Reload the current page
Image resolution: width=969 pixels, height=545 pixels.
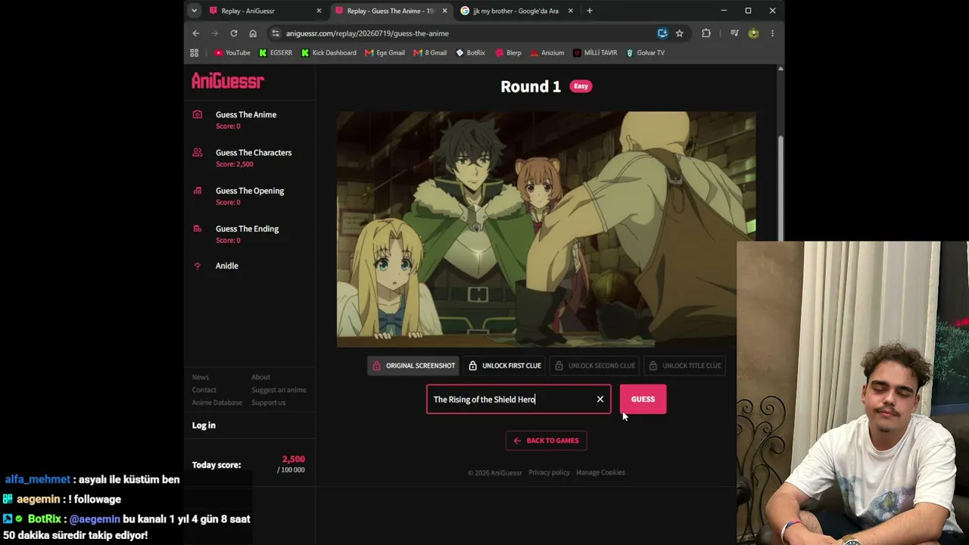tap(234, 33)
